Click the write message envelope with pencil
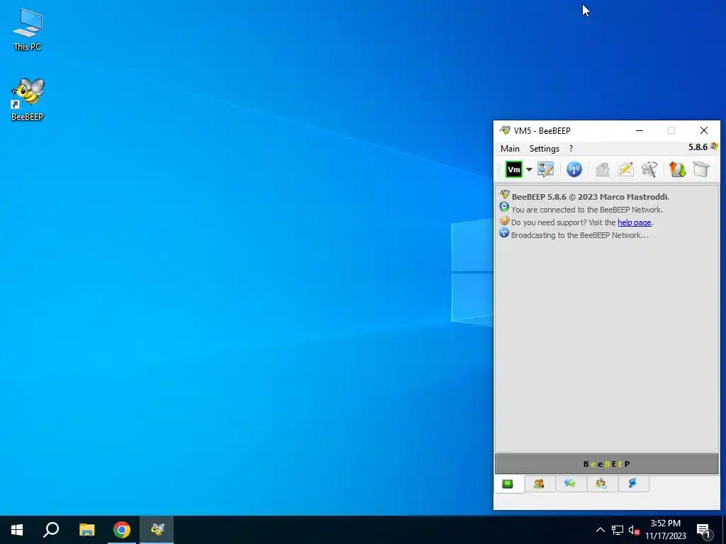 pos(625,169)
